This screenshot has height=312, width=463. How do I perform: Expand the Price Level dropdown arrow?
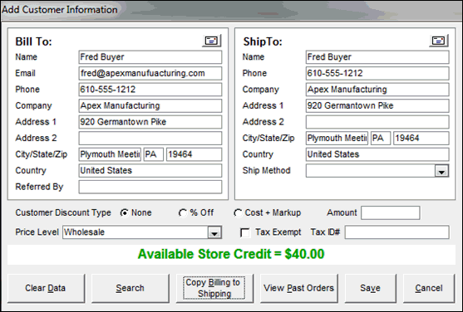[x=214, y=232]
